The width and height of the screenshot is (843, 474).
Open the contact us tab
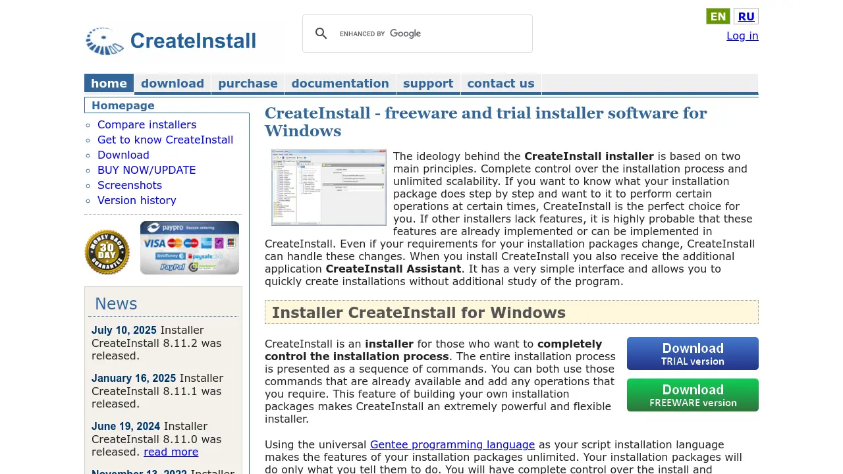[501, 84]
